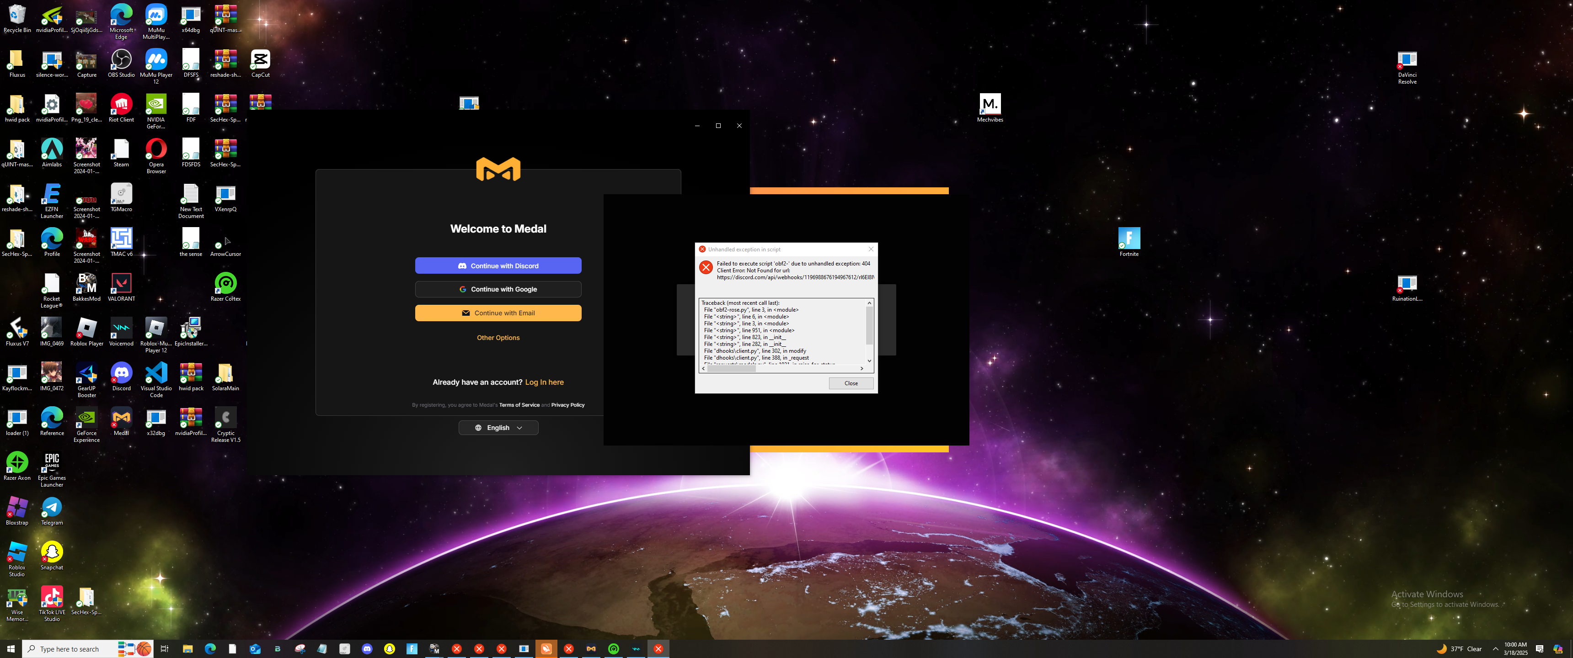The image size is (1573, 658).
Task: Open Snapchat from the taskbar
Action: click(390, 649)
